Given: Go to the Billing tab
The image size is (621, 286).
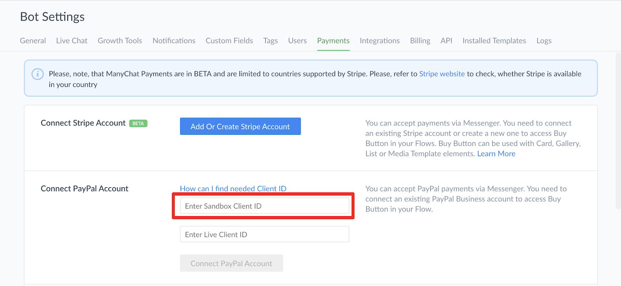Looking at the screenshot, I should click(420, 40).
